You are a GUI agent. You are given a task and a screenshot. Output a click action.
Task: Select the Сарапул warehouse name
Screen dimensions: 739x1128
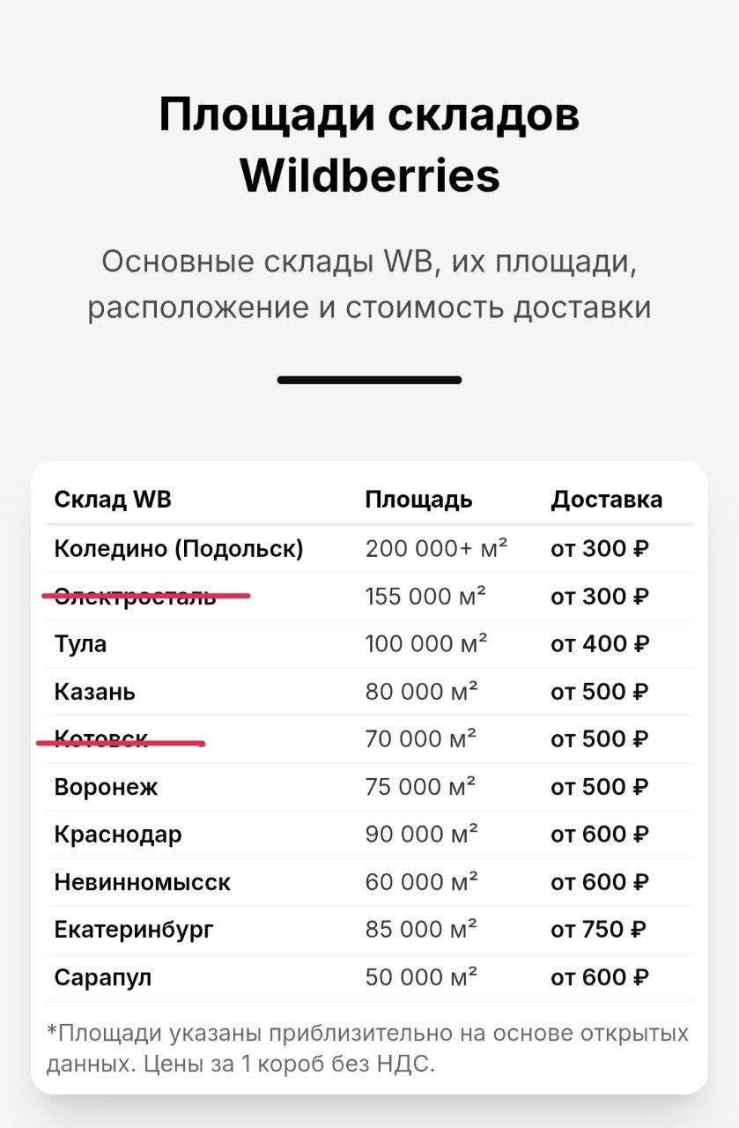[103, 977]
